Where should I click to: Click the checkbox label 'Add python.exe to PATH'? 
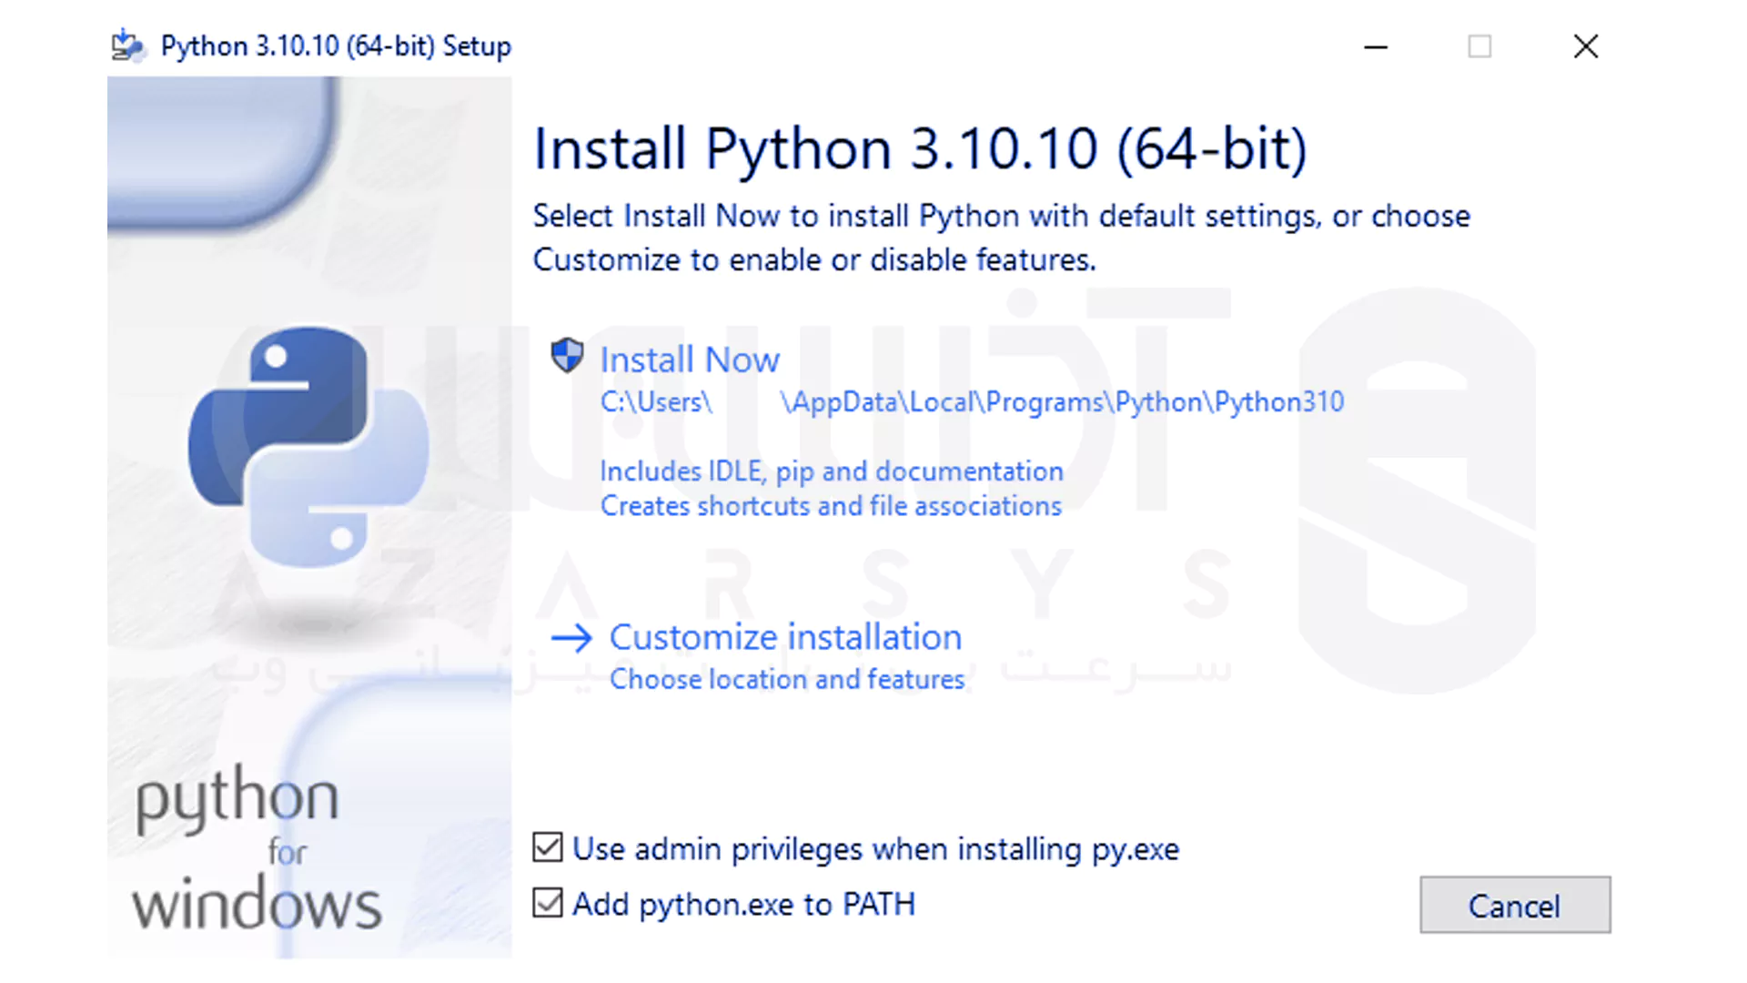pos(743,903)
